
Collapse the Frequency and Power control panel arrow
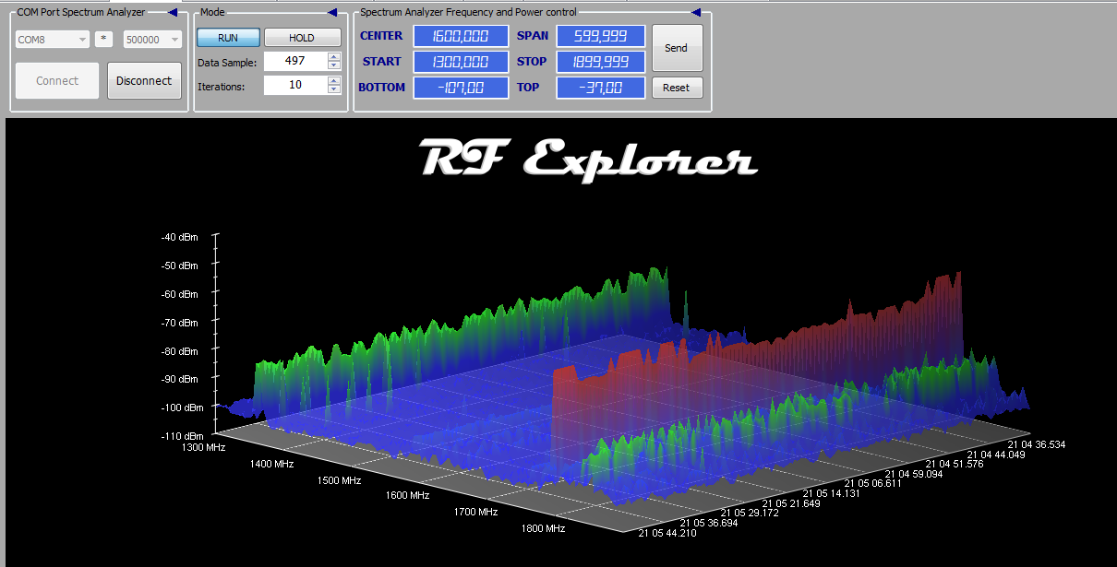coord(695,12)
